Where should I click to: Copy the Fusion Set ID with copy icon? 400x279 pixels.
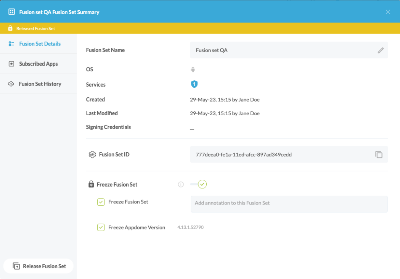378,155
